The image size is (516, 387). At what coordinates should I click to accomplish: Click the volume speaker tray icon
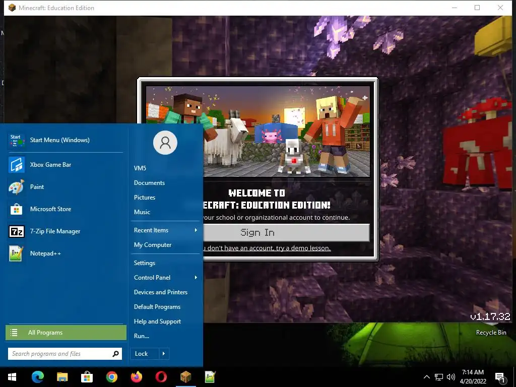451,377
